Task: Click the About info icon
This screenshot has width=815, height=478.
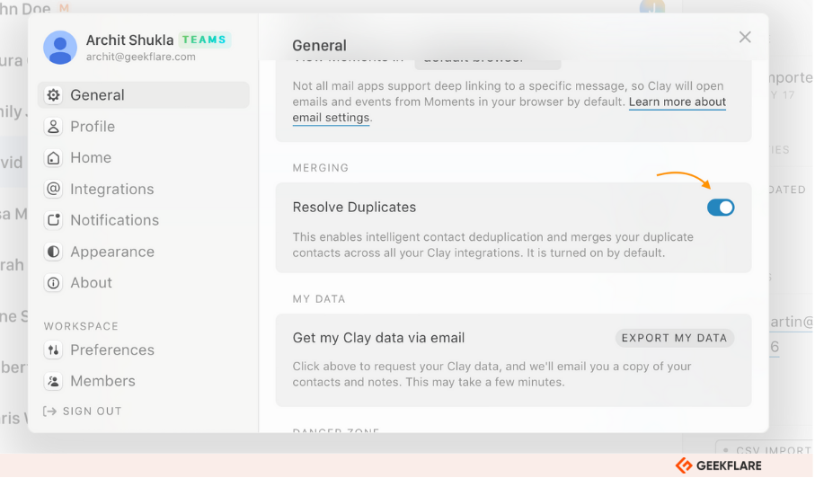Action: coord(54,283)
